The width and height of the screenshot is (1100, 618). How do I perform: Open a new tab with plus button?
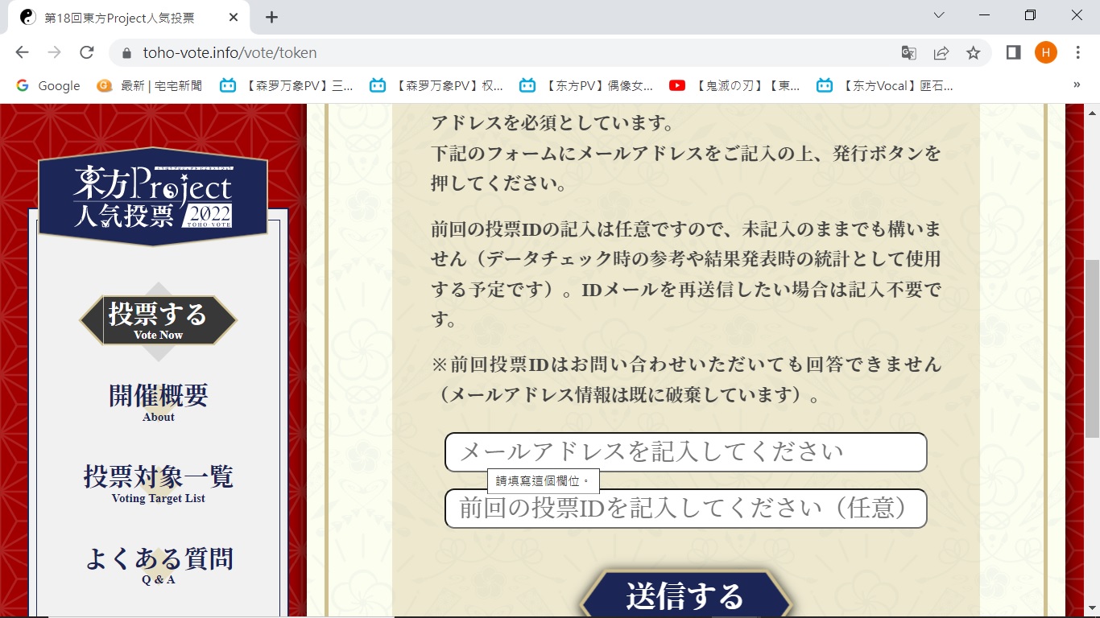[271, 17]
